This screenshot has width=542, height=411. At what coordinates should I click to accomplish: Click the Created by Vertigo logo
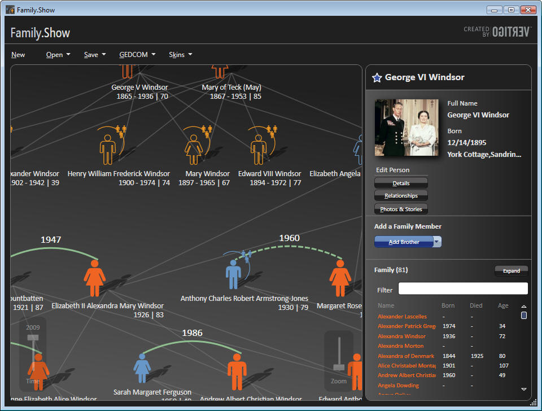pyautogui.click(x=496, y=32)
